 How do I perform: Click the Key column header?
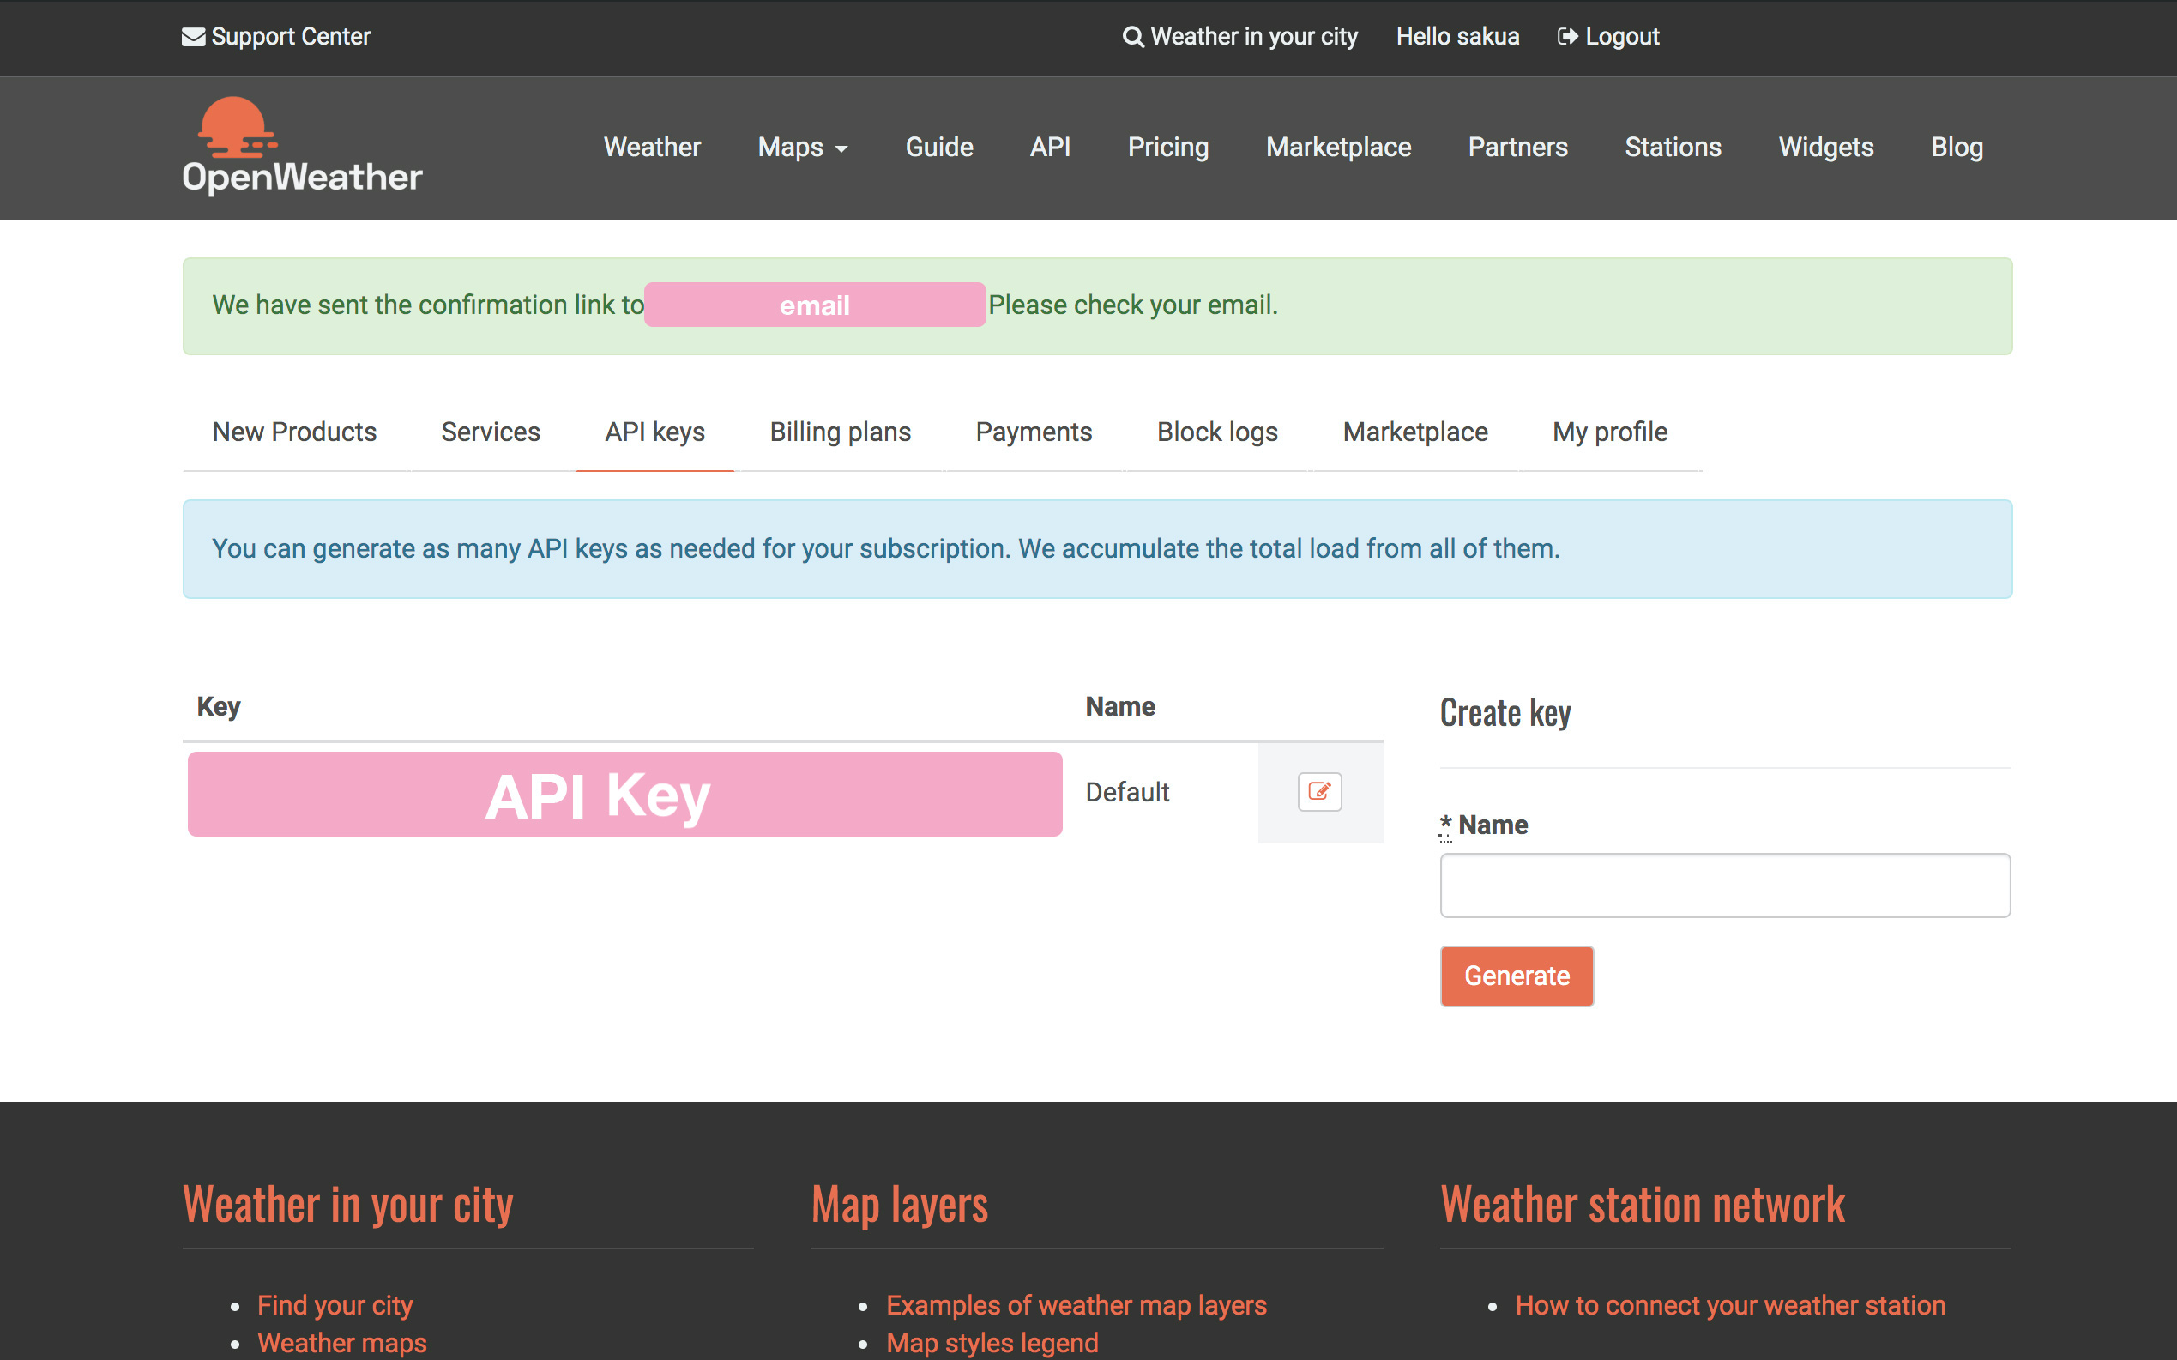coord(219,706)
